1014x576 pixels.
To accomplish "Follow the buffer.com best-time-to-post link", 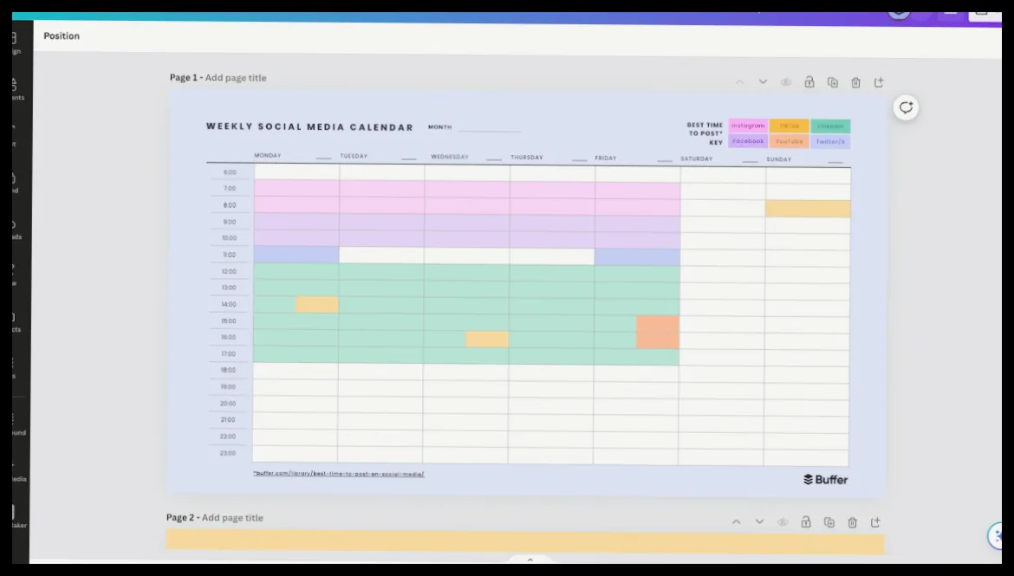I will click(338, 474).
